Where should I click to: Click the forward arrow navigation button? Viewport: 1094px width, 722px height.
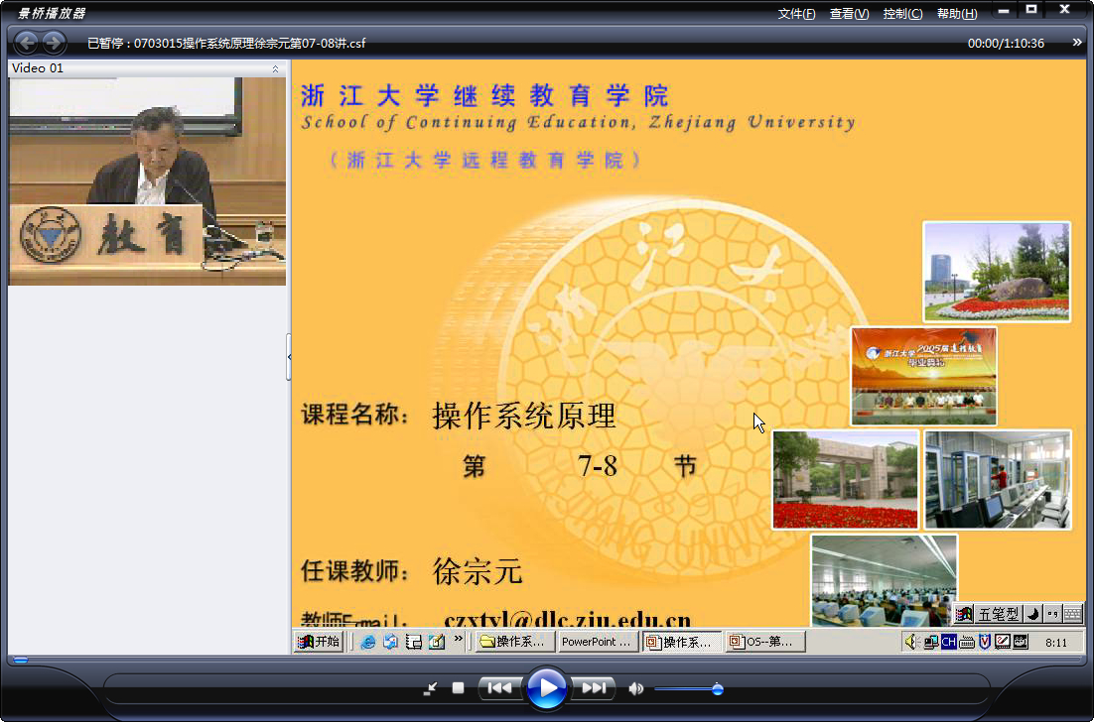[54, 43]
